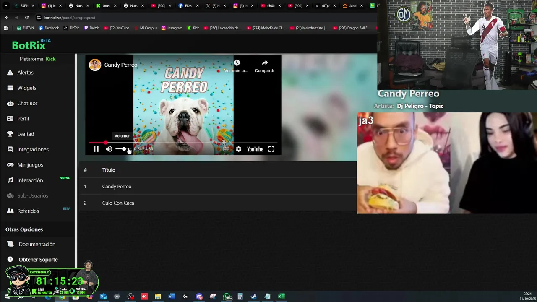Click the YouTube logo in player

(255, 149)
